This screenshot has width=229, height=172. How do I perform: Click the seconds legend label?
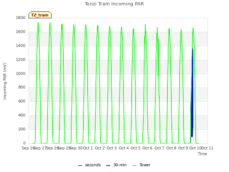tap(93, 165)
